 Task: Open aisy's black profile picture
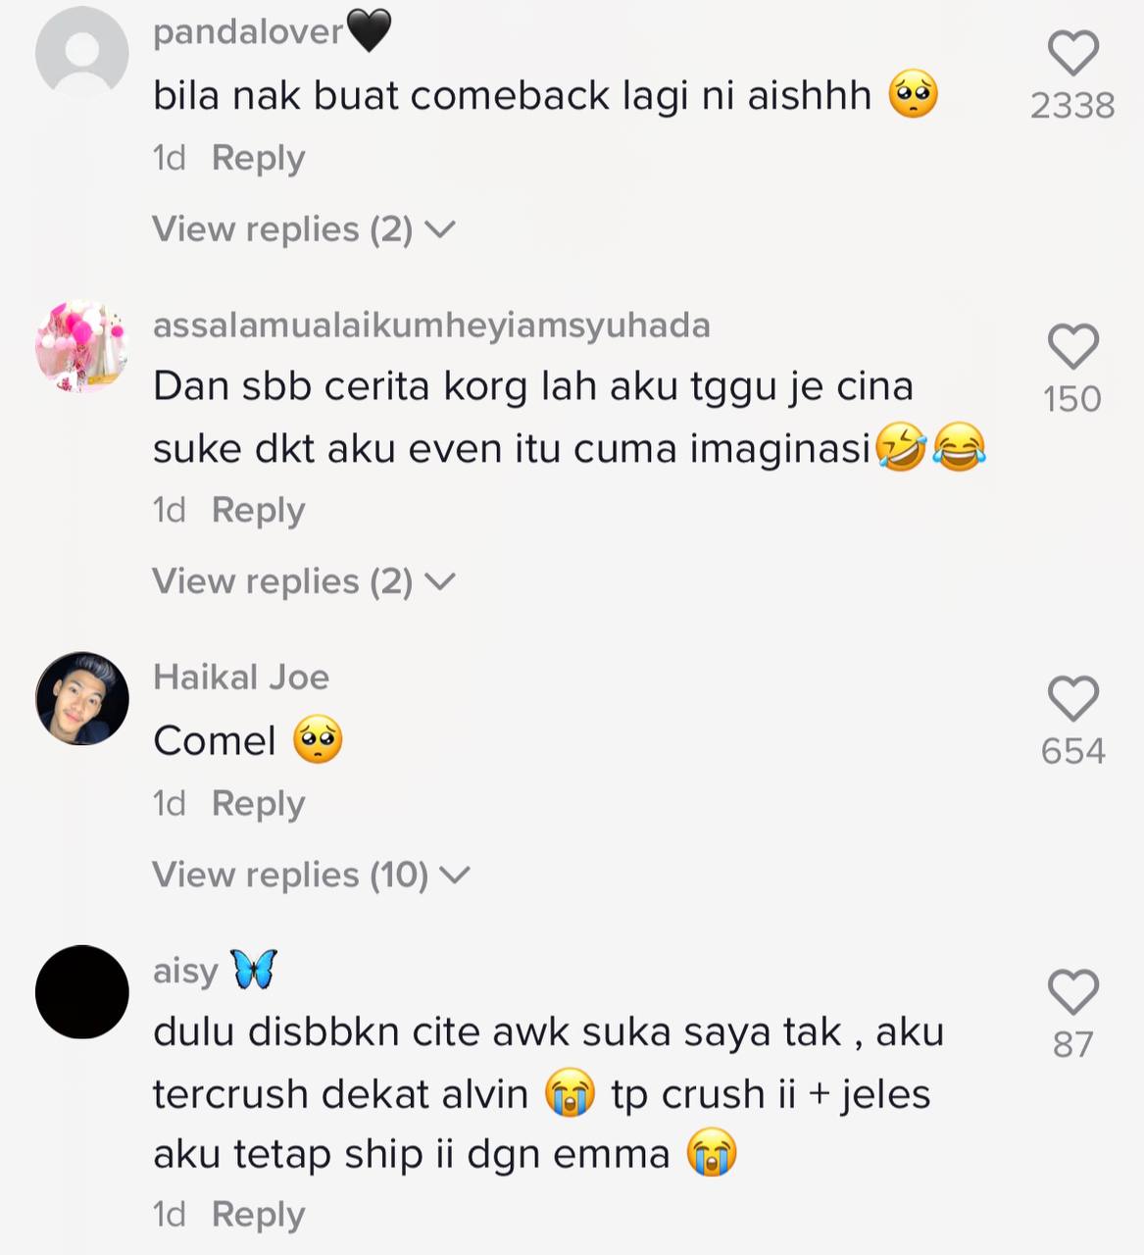(x=82, y=991)
